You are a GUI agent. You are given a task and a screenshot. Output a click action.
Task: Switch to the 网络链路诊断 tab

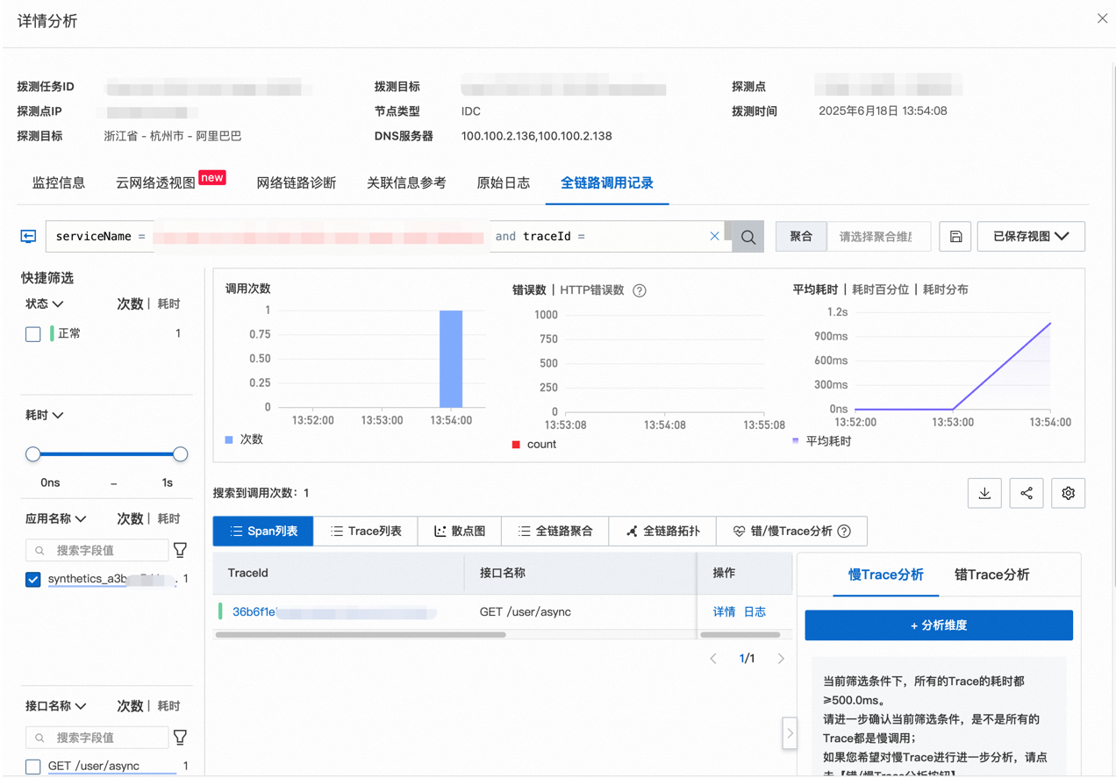297,183
